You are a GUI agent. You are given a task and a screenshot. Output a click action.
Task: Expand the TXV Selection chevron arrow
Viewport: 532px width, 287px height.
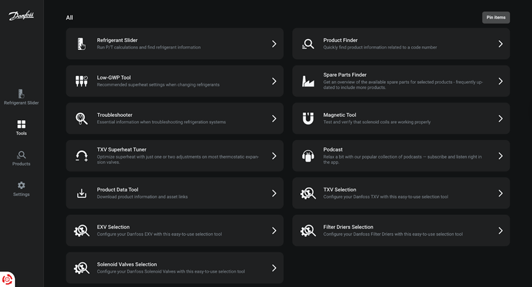tap(500, 193)
